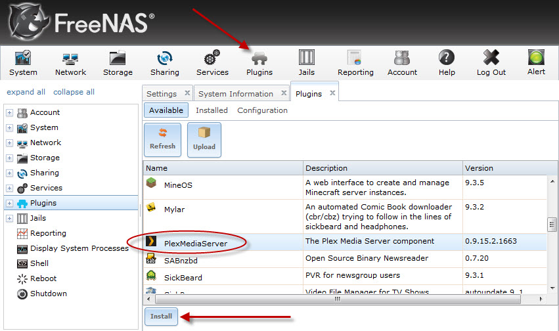
Task: Close the Settings tab
Action: [x=187, y=93]
